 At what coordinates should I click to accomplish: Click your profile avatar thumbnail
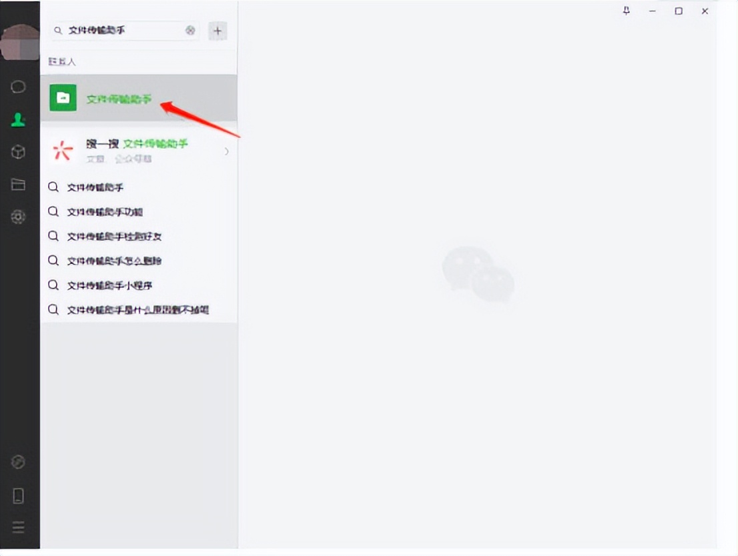[19, 41]
